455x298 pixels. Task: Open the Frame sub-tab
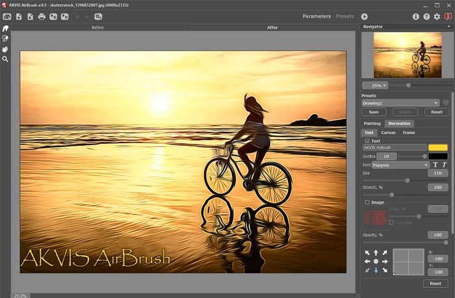point(409,133)
